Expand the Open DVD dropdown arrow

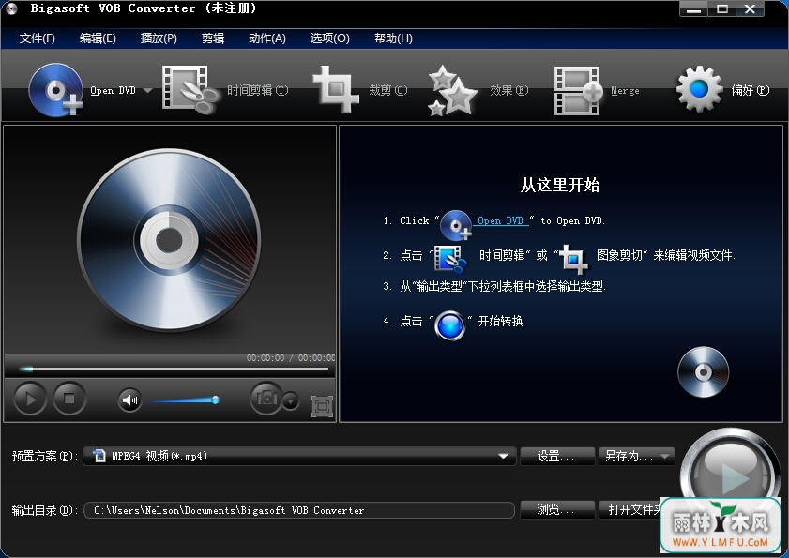(147, 91)
